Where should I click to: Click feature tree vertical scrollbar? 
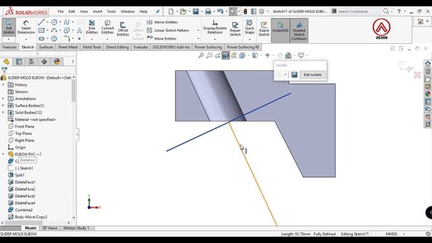pyautogui.click(x=74, y=91)
